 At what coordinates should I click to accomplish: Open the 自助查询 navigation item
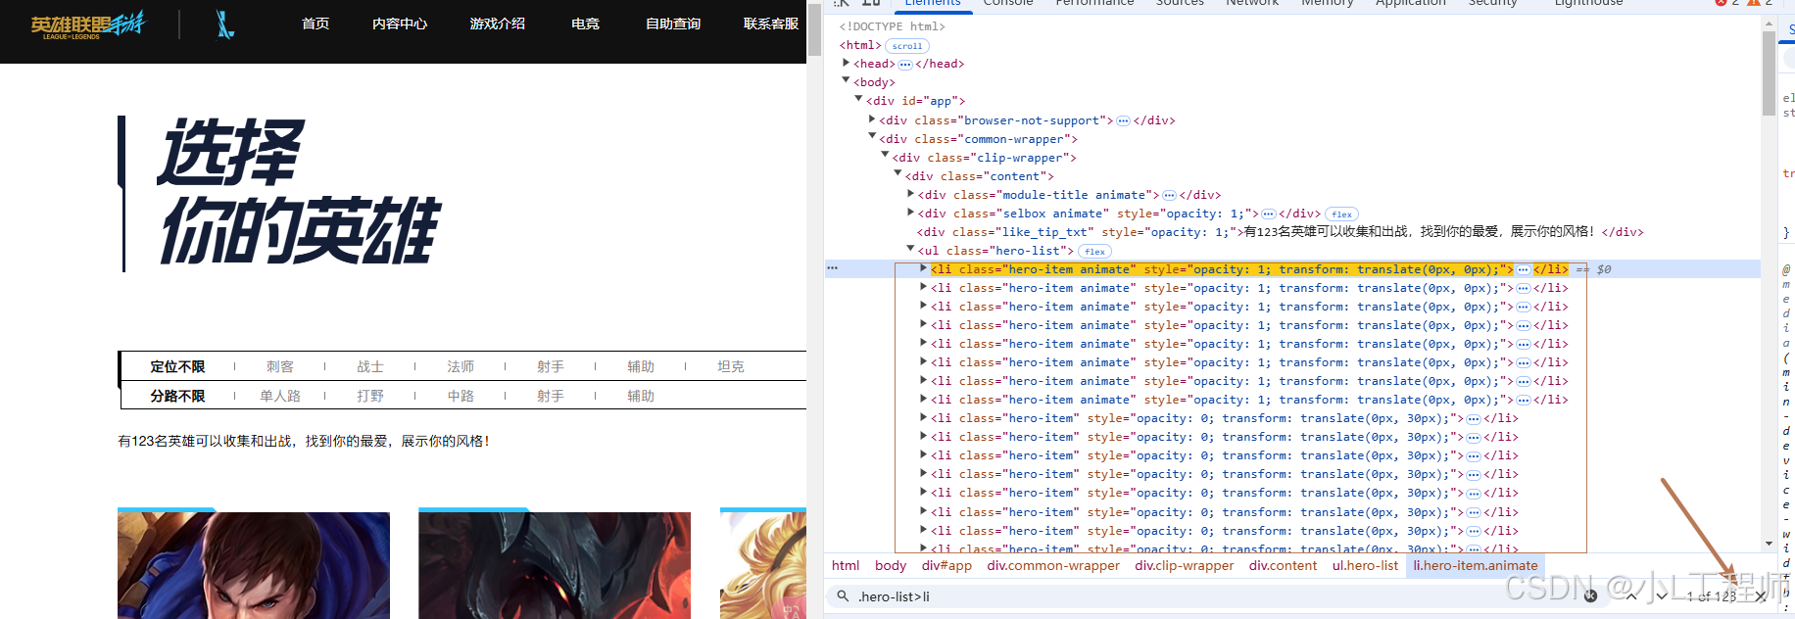click(673, 24)
